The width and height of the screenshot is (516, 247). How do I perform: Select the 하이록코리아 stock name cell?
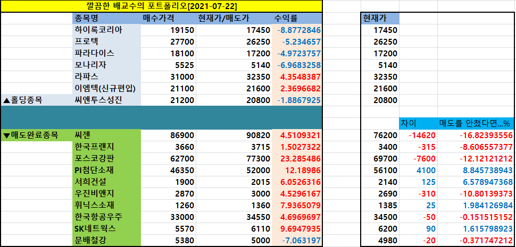point(106,30)
